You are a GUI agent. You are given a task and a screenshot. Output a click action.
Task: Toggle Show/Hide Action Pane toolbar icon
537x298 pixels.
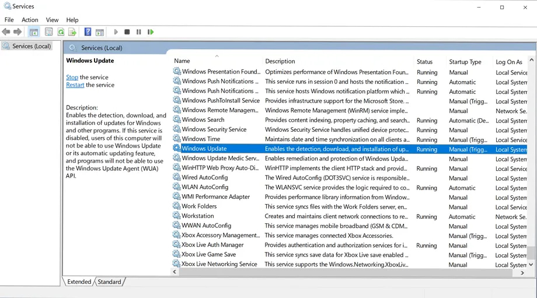[100, 32]
